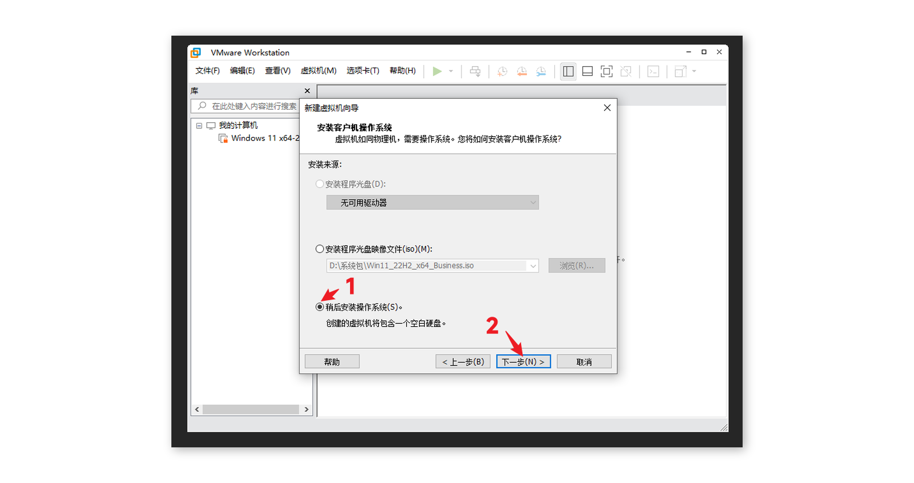
Task: Open the 文件(F) menu
Action: point(208,71)
